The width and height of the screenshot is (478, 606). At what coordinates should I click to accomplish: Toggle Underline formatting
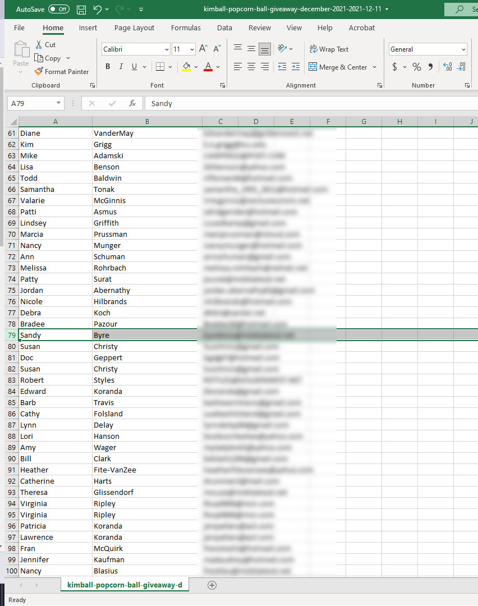[134, 67]
